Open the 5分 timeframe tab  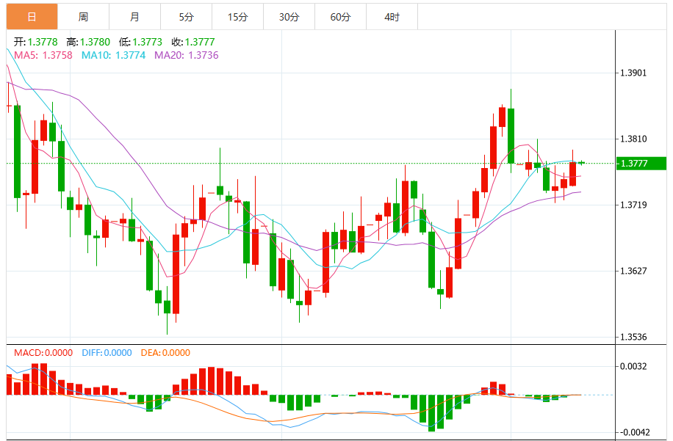click(x=187, y=17)
